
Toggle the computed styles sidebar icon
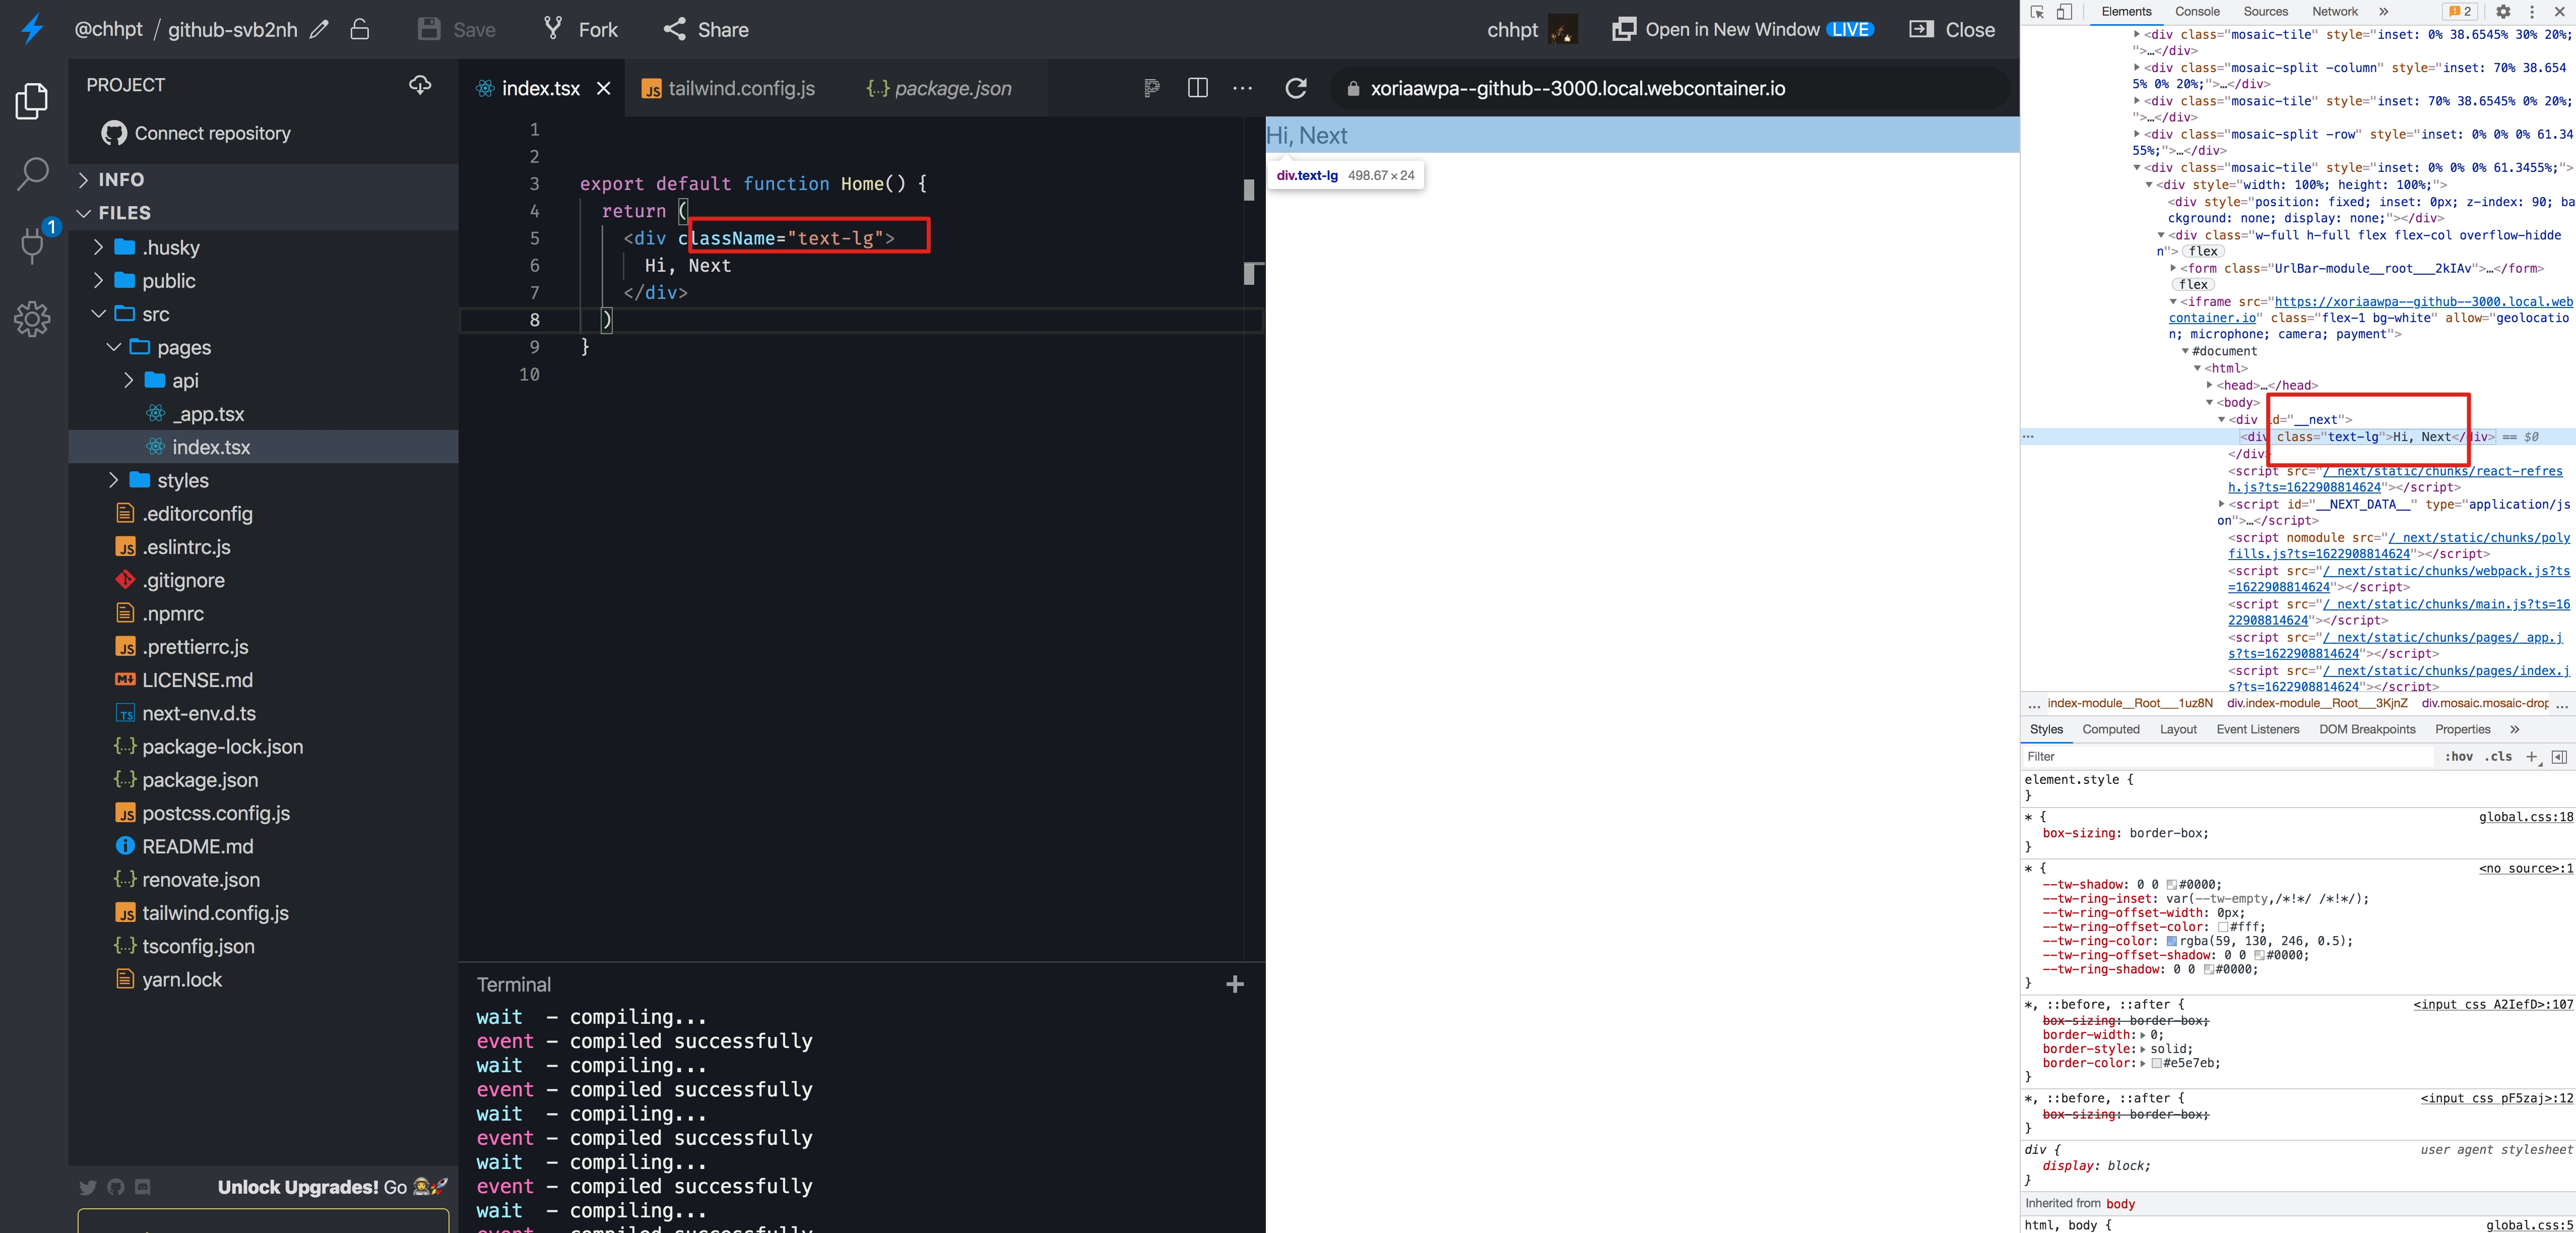tap(2560, 757)
